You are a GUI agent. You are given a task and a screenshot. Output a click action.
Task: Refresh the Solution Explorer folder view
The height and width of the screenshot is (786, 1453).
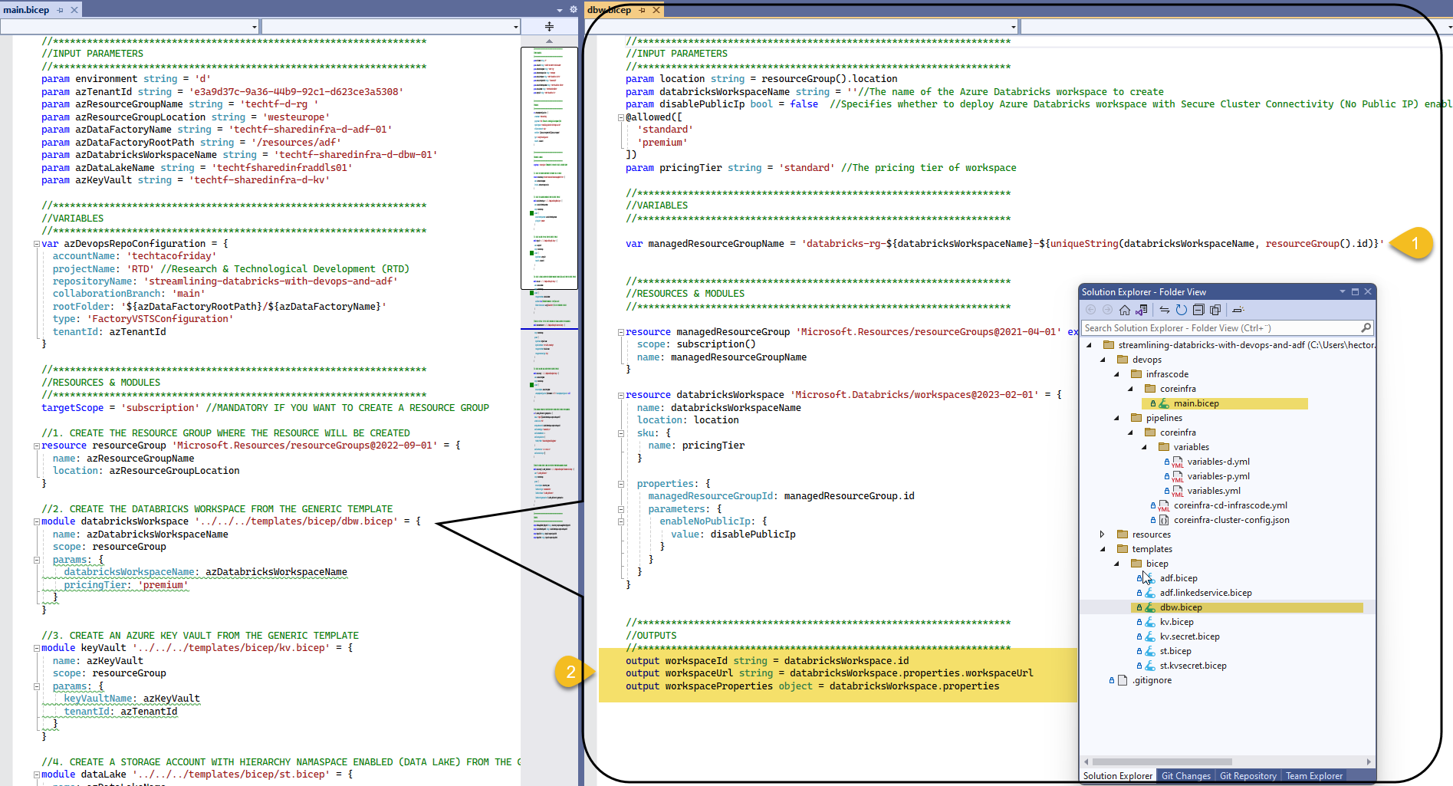click(x=1182, y=310)
